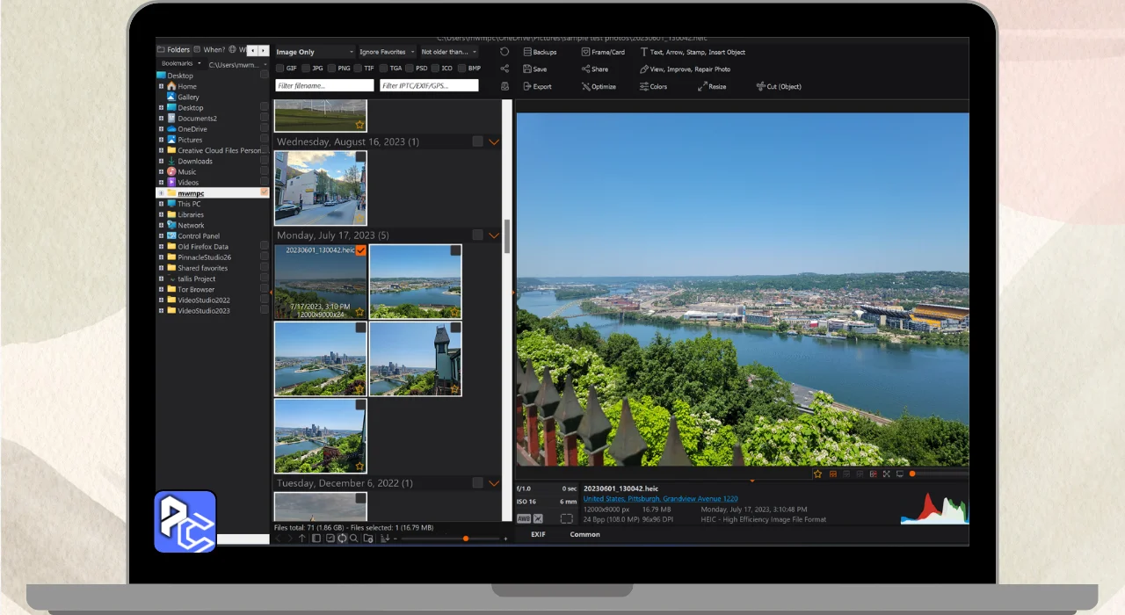
Task: Click the thumbnail size slider handle
Action: [x=466, y=539]
